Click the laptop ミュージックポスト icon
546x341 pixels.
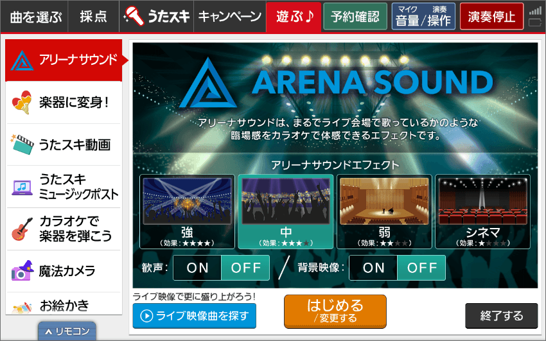(x=22, y=188)
